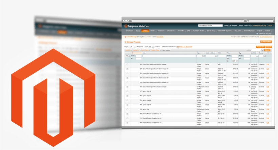
Task: Open the Promotions menu
Action: [171, 31]
